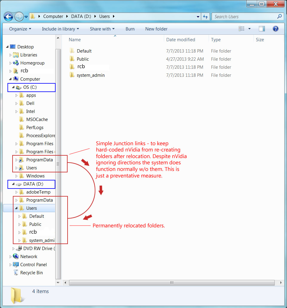Screen dimensions: 287x308
Task: Expand the Libraries tree node
Action: (x=10, y=55)
